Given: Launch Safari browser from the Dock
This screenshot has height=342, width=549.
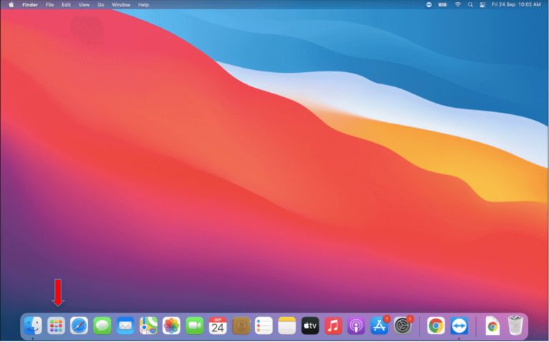Looking at the screenshot, I should click(79, 326).
